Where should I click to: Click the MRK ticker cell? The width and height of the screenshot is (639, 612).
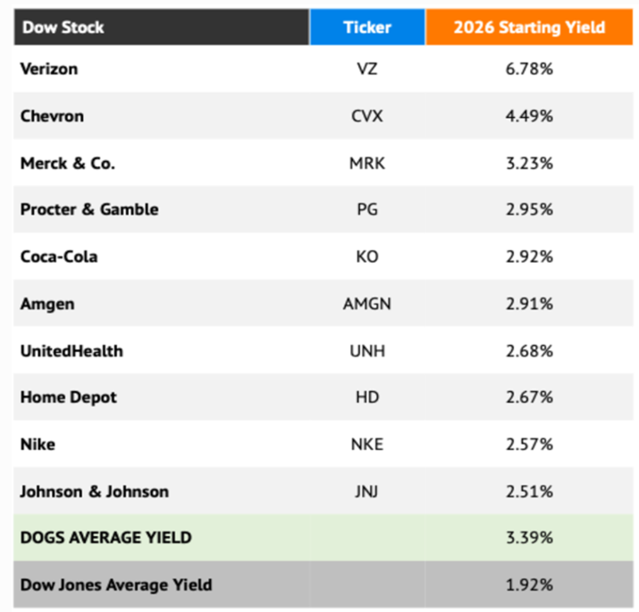(367, 163)
